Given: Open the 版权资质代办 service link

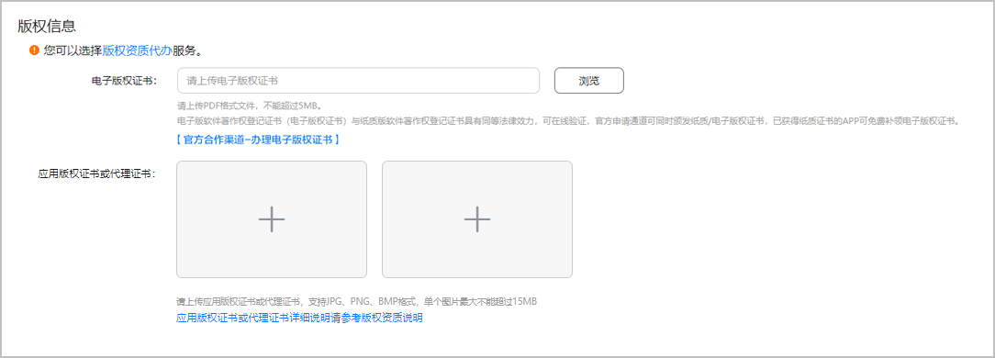Looking at the screenshot, I should click(137, 50).
